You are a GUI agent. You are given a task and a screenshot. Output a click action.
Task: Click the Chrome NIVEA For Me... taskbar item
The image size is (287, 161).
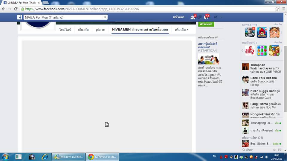[102, 157]
